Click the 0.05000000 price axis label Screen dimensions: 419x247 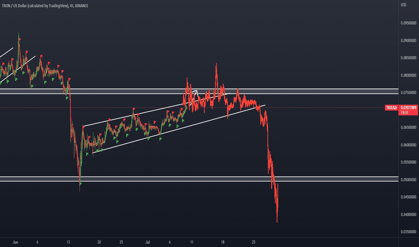click(408, 180)
